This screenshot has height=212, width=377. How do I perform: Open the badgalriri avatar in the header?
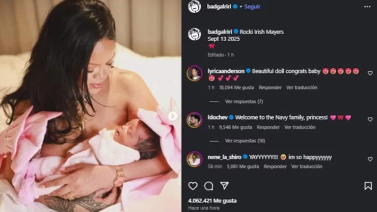(194, 7)
